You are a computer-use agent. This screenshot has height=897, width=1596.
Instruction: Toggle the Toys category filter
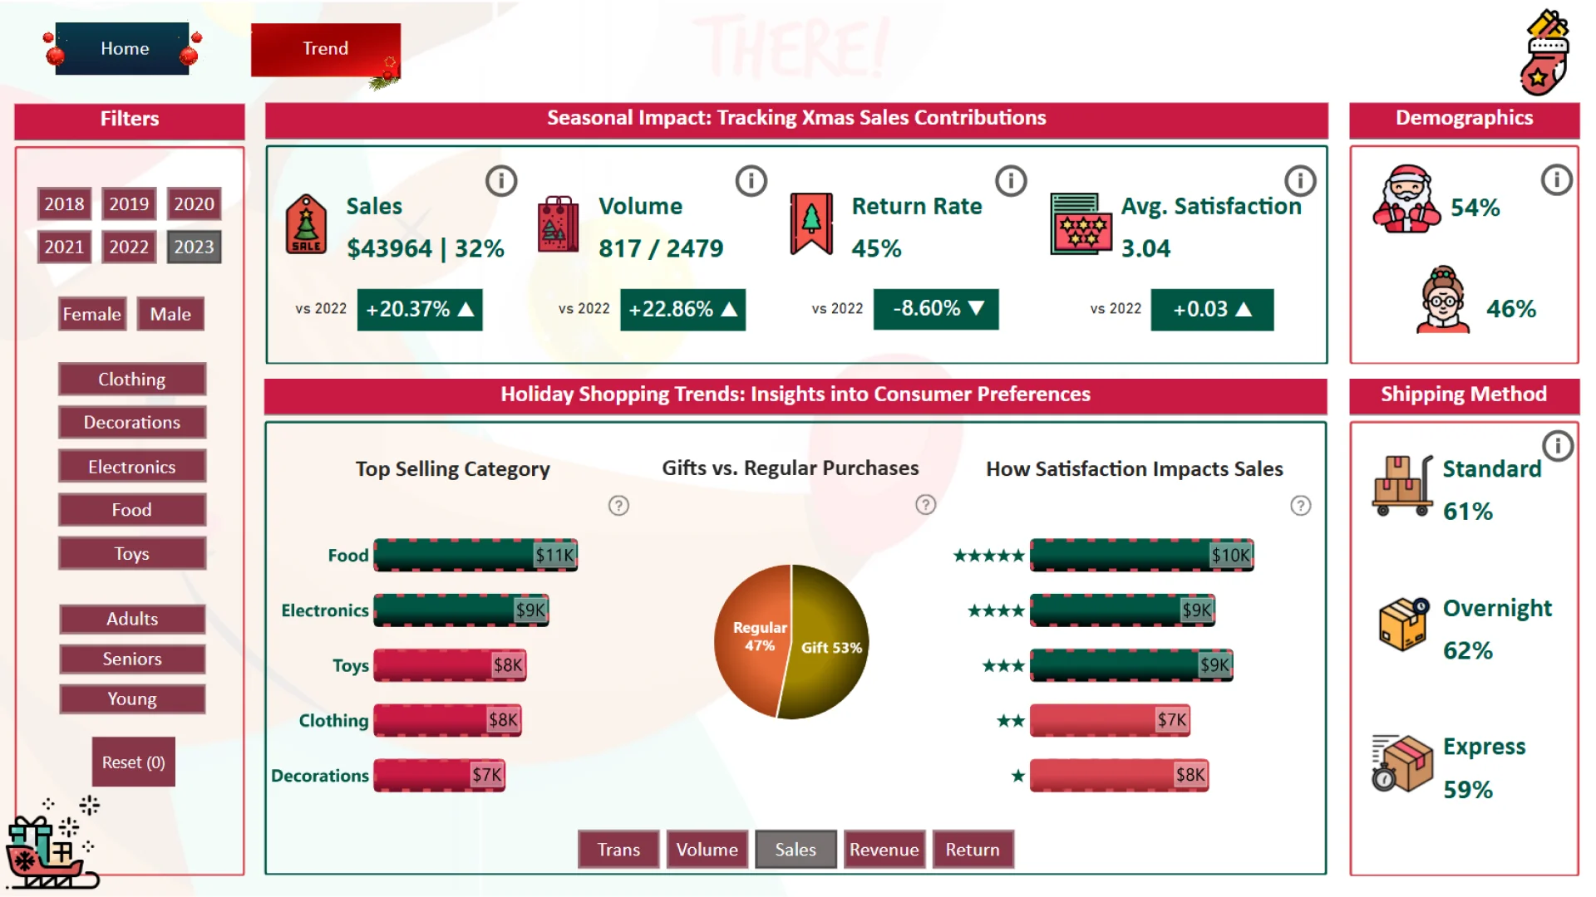coord(132,553)
